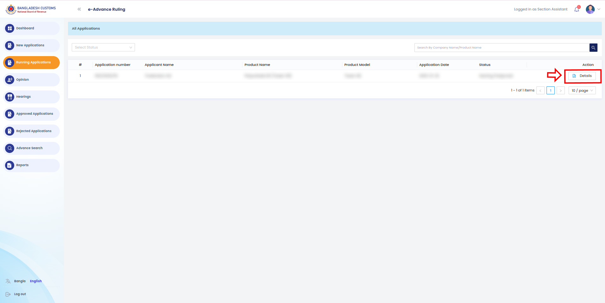This screenshot has width=605, height=303.
Task: Click Rejected Applications icon
Action: (x=10, y=131)
